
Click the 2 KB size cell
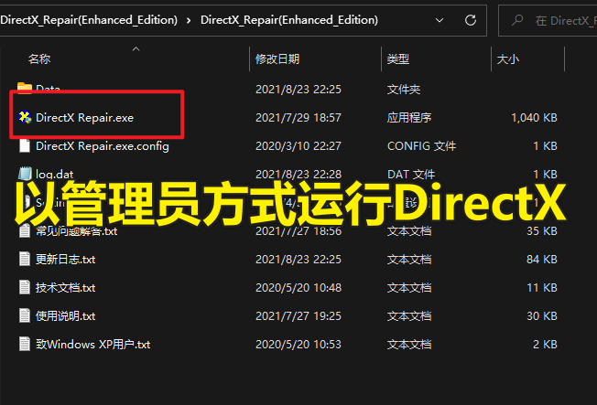pos(545,345)
